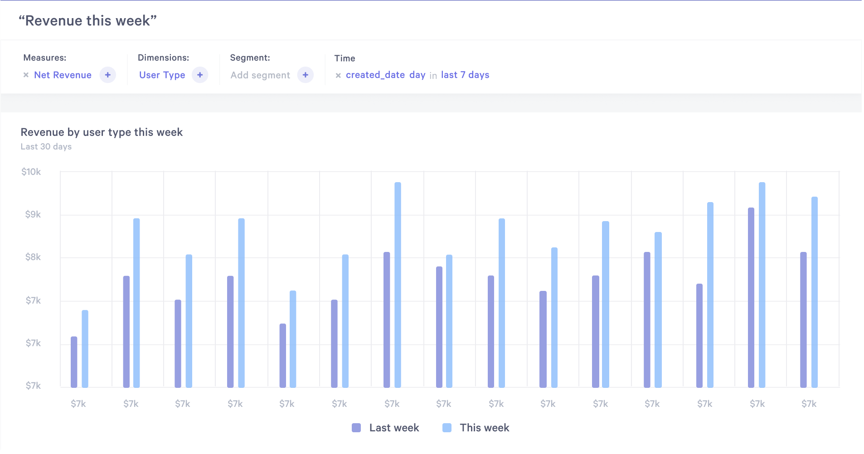Change the day granularity option
This screenshot has width=864, height=454.
pos(417,75)
